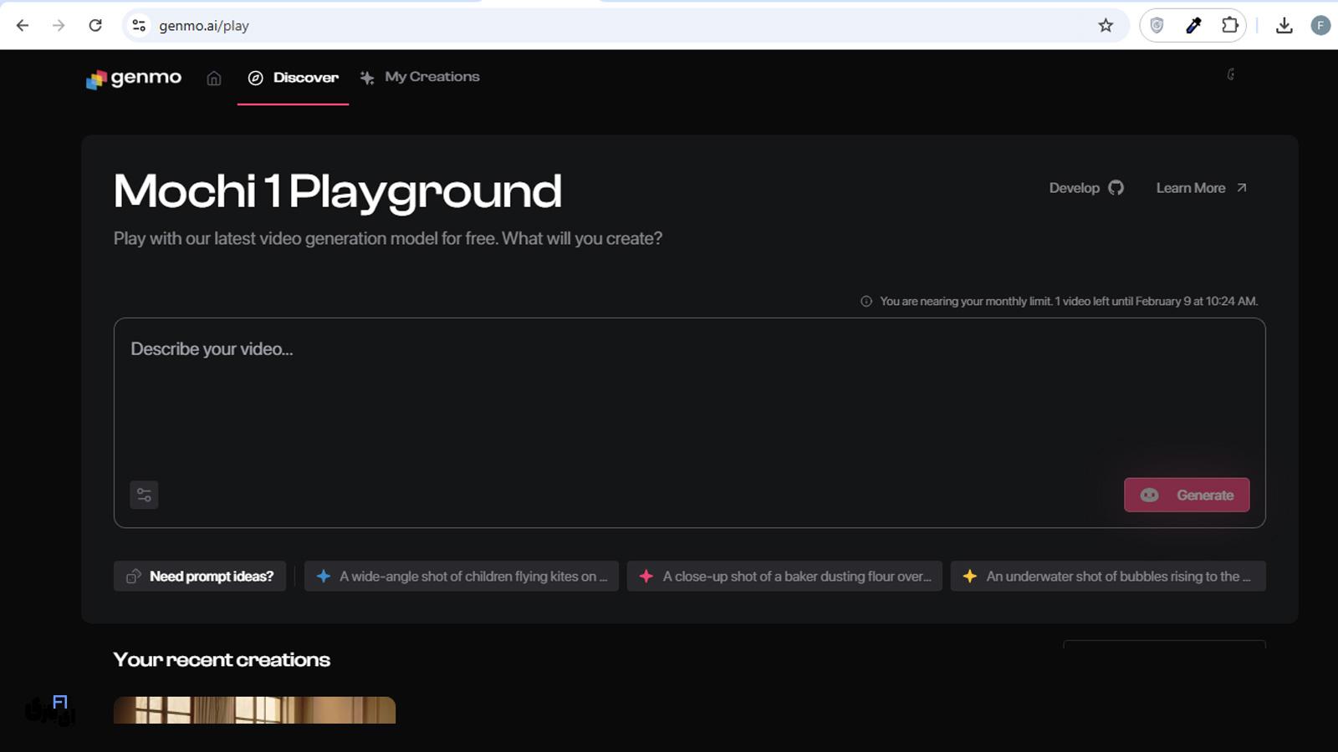Viewport: 1338px width, 752px height.
Task: Reload the page
Action: (95, 25)
